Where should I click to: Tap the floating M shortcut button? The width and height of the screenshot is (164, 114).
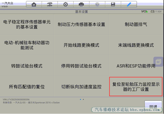(x=158, y=62)
